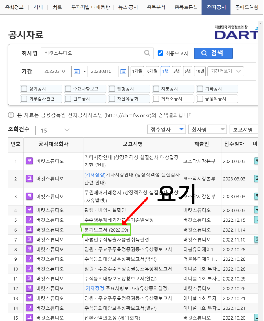
Task: Open the end date calendar picker
Action: tap(123, 72)
